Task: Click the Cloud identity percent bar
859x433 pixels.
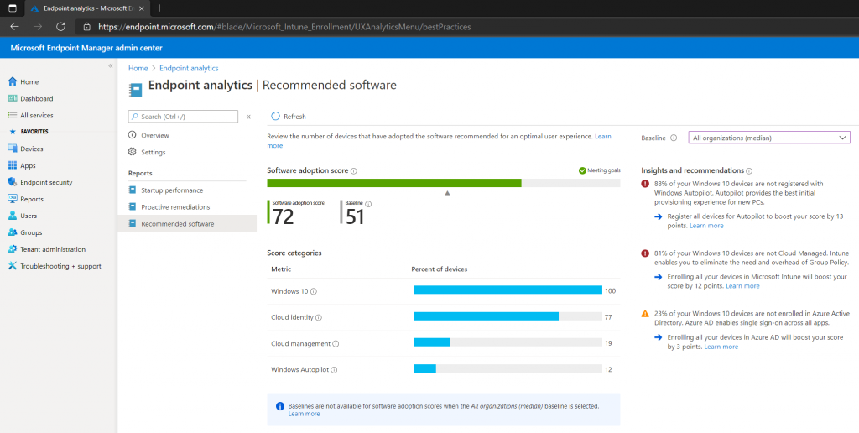Action: click(487, 316)
